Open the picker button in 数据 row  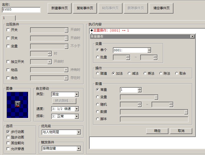(x=186, y=112)
